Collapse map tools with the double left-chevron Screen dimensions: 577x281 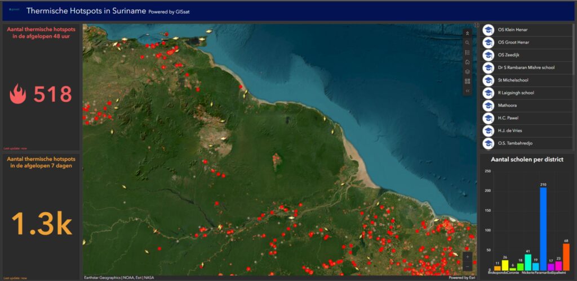click(x=467, y=90)
